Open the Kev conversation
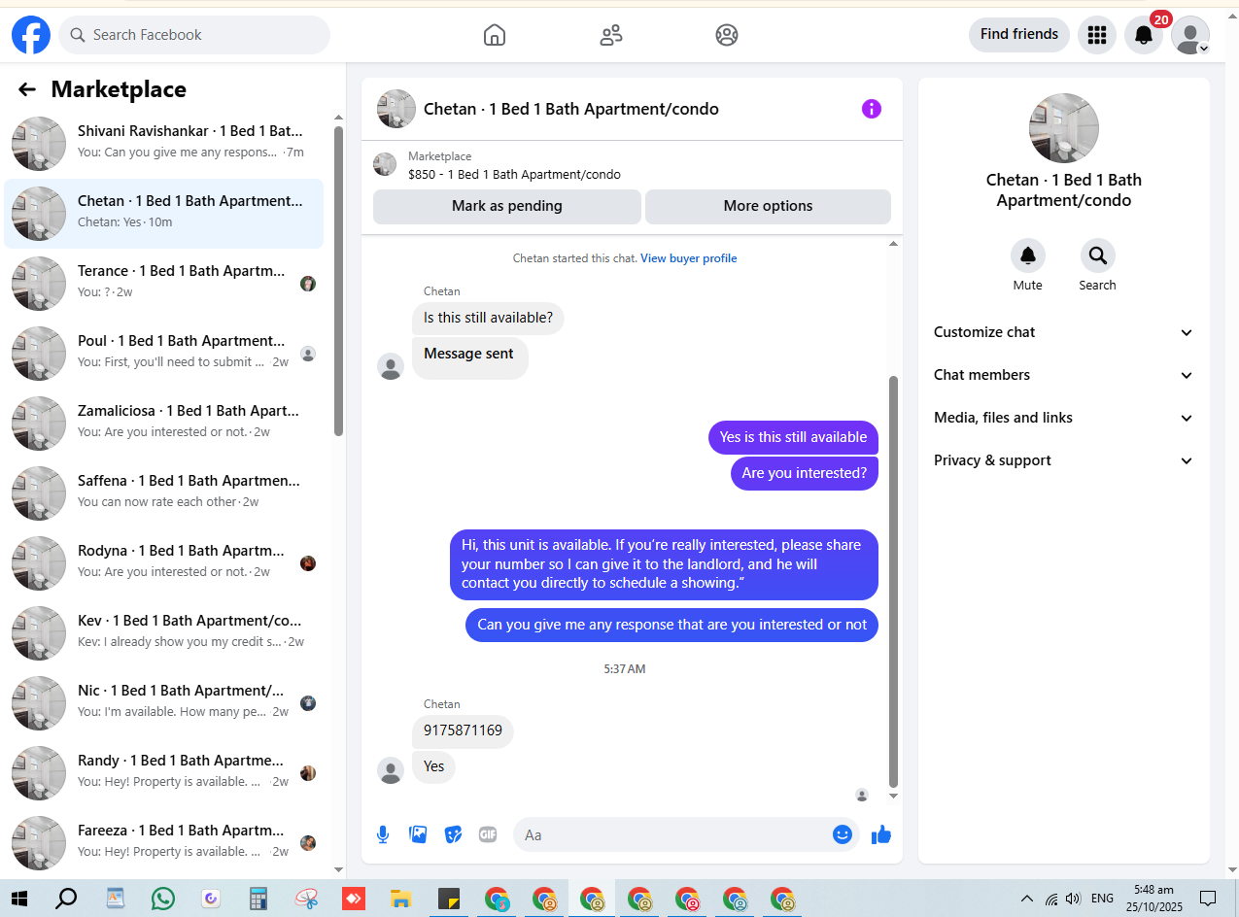The image size is (1239, 917). [163, 633]
